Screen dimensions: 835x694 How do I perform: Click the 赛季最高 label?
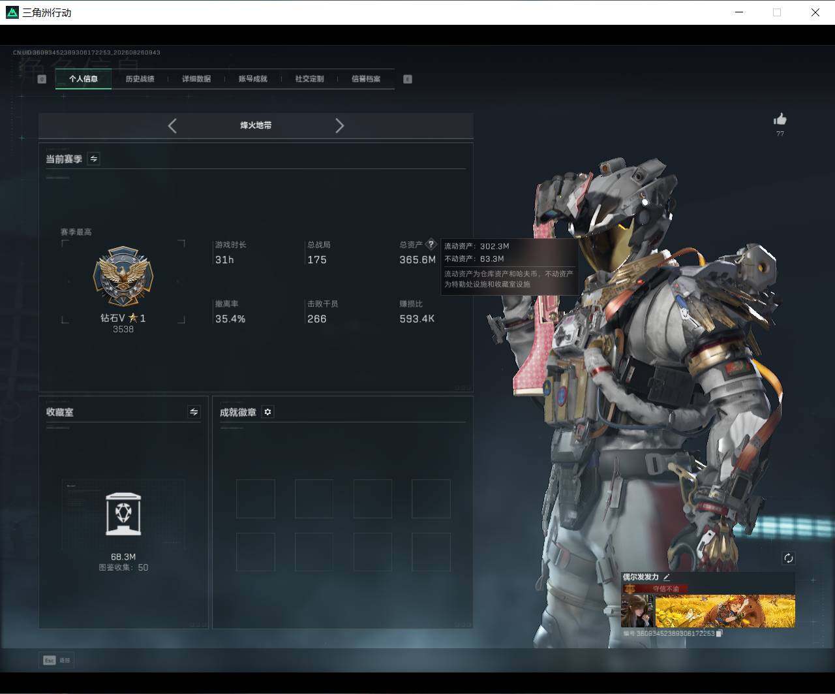pyautogui.click(x=76, y=232)
